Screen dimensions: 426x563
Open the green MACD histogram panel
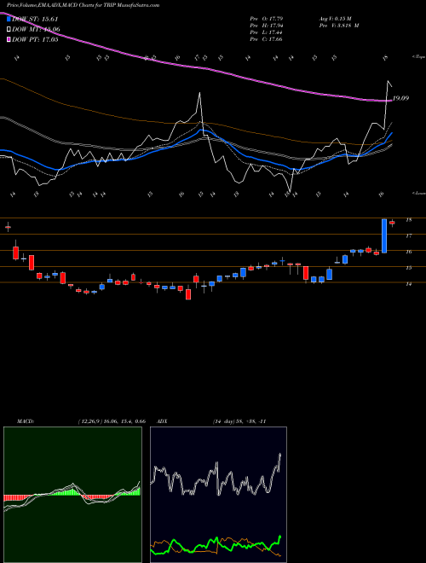72,495
